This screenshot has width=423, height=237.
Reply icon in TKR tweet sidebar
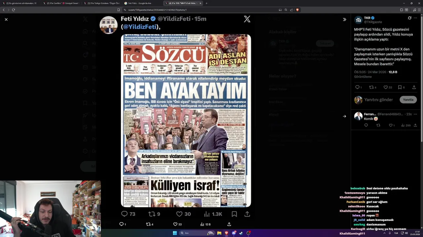click(359, 87)
